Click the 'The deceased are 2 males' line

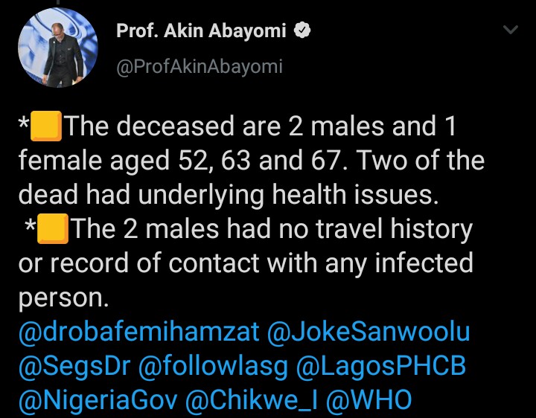click(261, 127)
